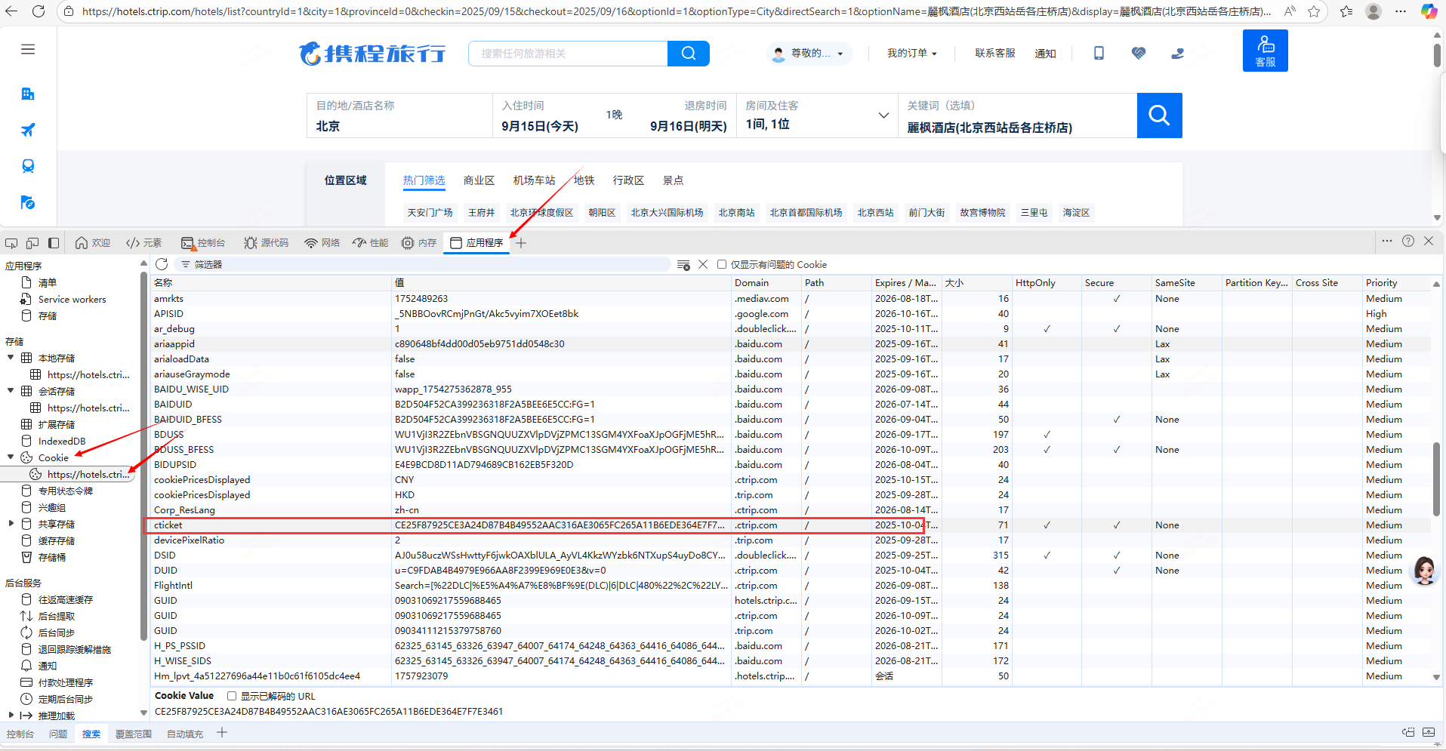This screenshot has width=1446, height=751.
Task: Toggle device emulation icon in DevTools
Action: (32, 243)
